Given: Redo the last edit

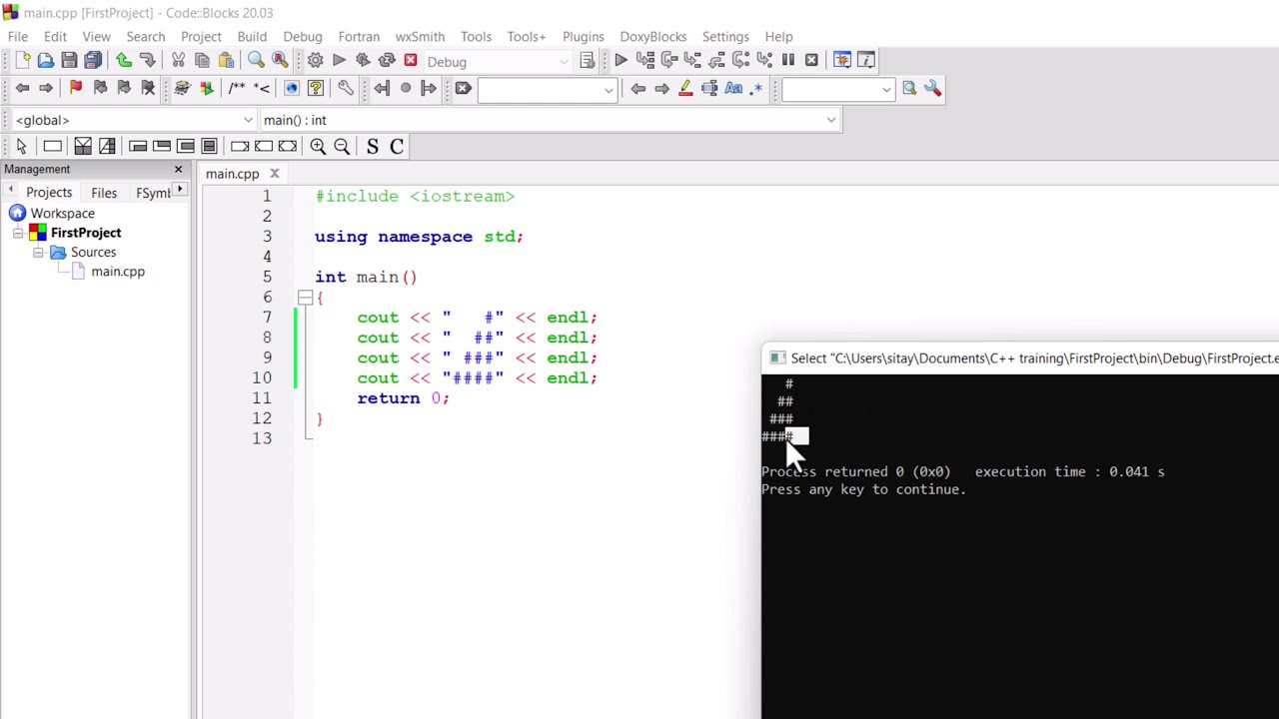Looking at the screenshot, I should click(x=147, y=61).
